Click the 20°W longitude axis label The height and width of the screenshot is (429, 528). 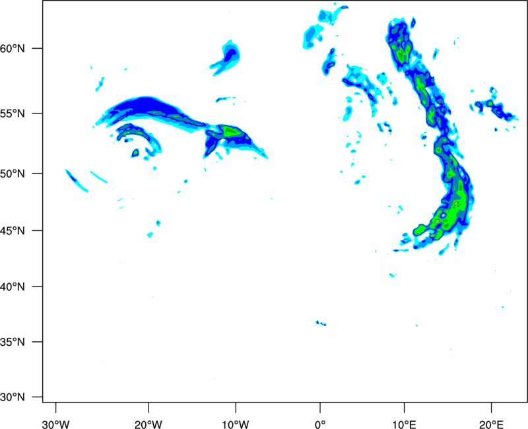tap(148, 424)
